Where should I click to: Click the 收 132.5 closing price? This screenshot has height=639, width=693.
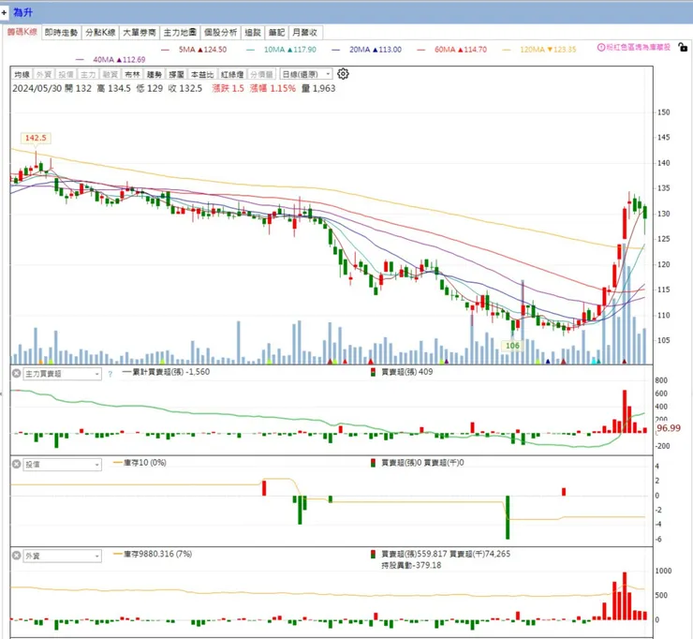(185, 88)
